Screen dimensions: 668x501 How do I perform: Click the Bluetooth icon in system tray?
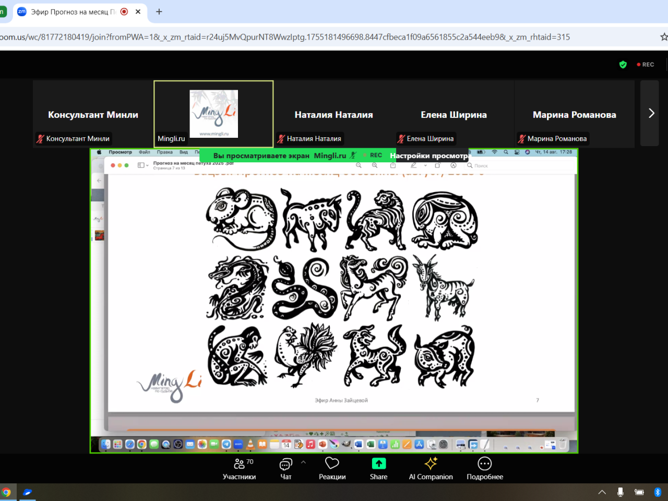pos(658,492)
